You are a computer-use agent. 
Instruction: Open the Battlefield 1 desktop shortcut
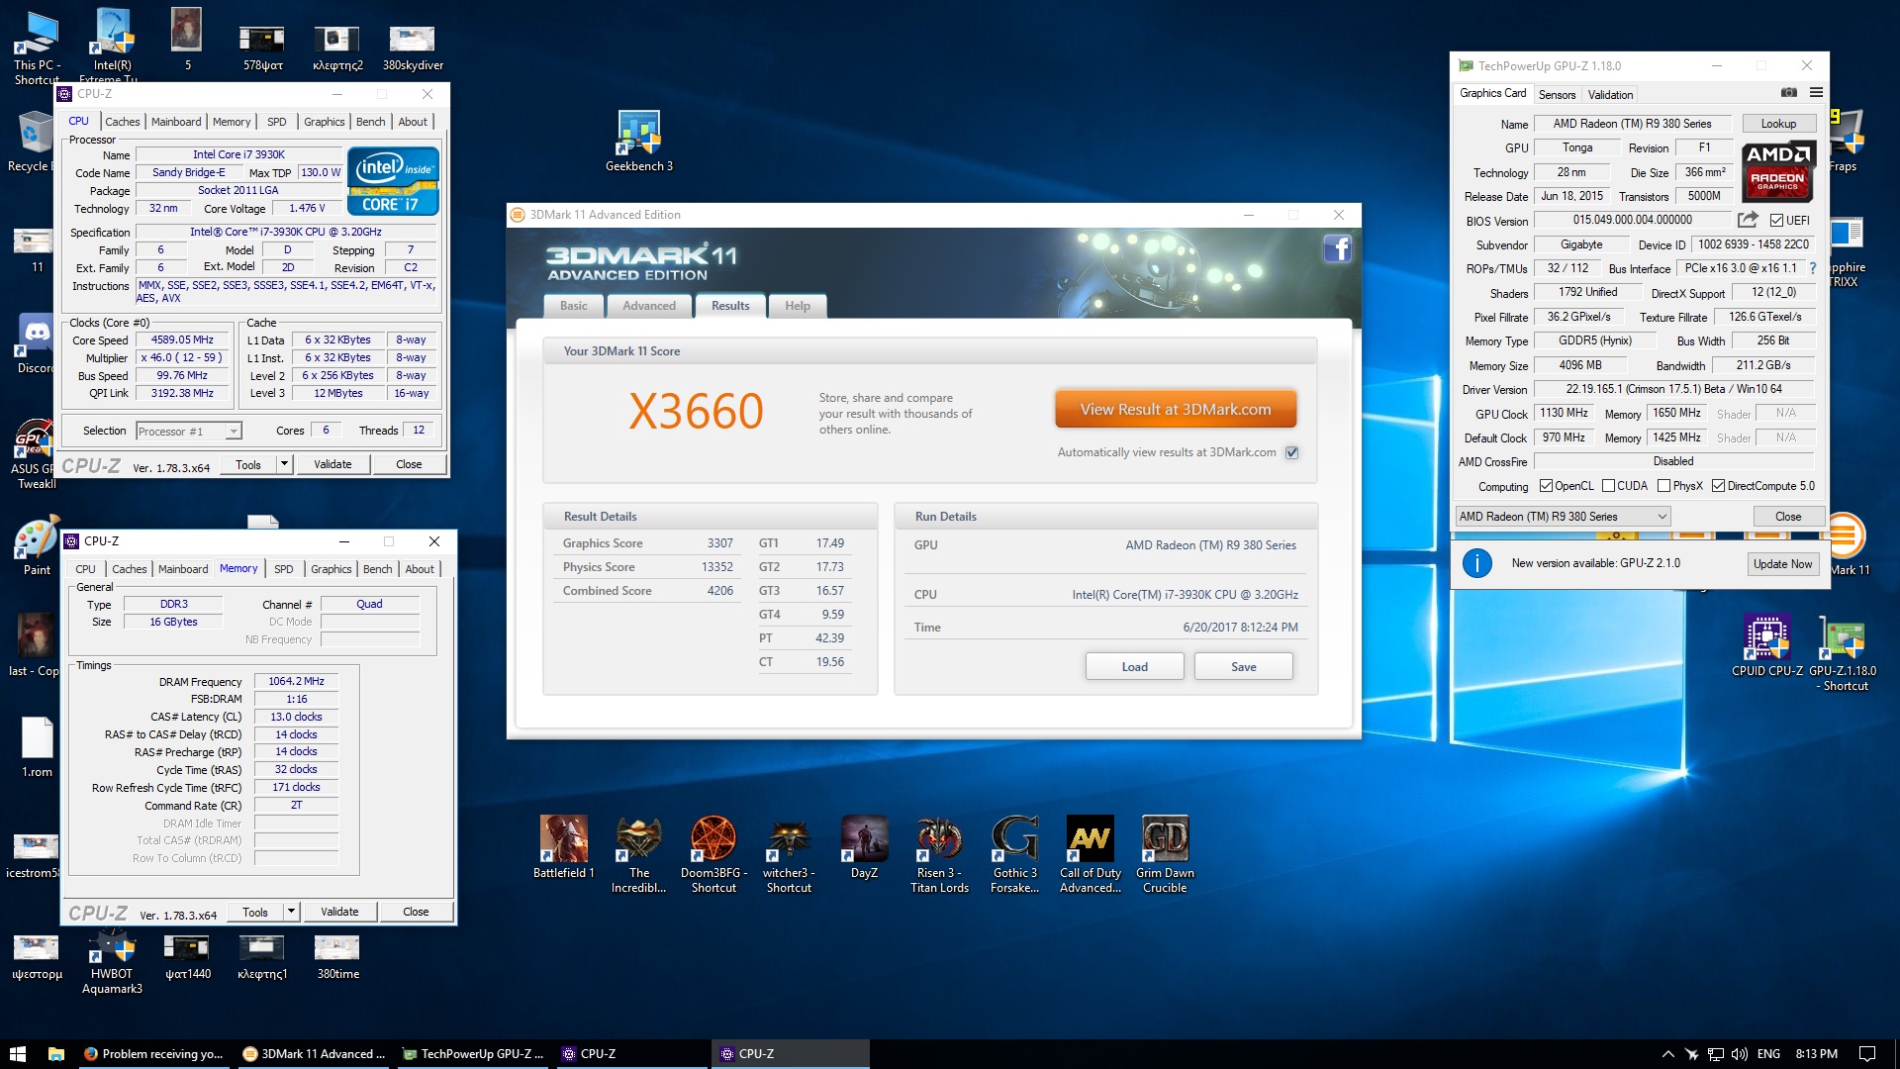click(564, 847)
